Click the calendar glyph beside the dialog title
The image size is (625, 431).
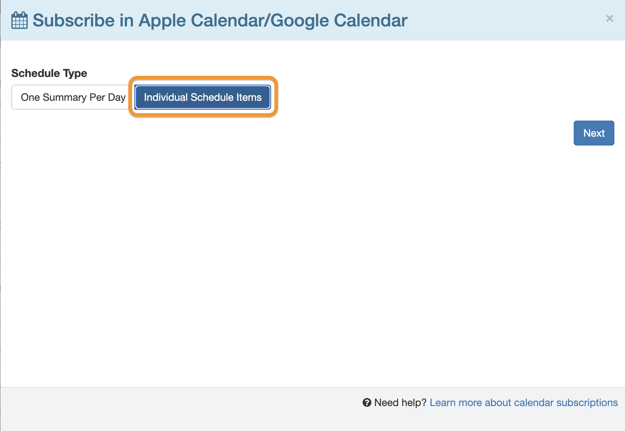coord(19,20)
